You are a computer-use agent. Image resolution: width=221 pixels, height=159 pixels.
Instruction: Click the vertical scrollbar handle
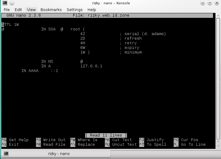[x=218, y=78]
